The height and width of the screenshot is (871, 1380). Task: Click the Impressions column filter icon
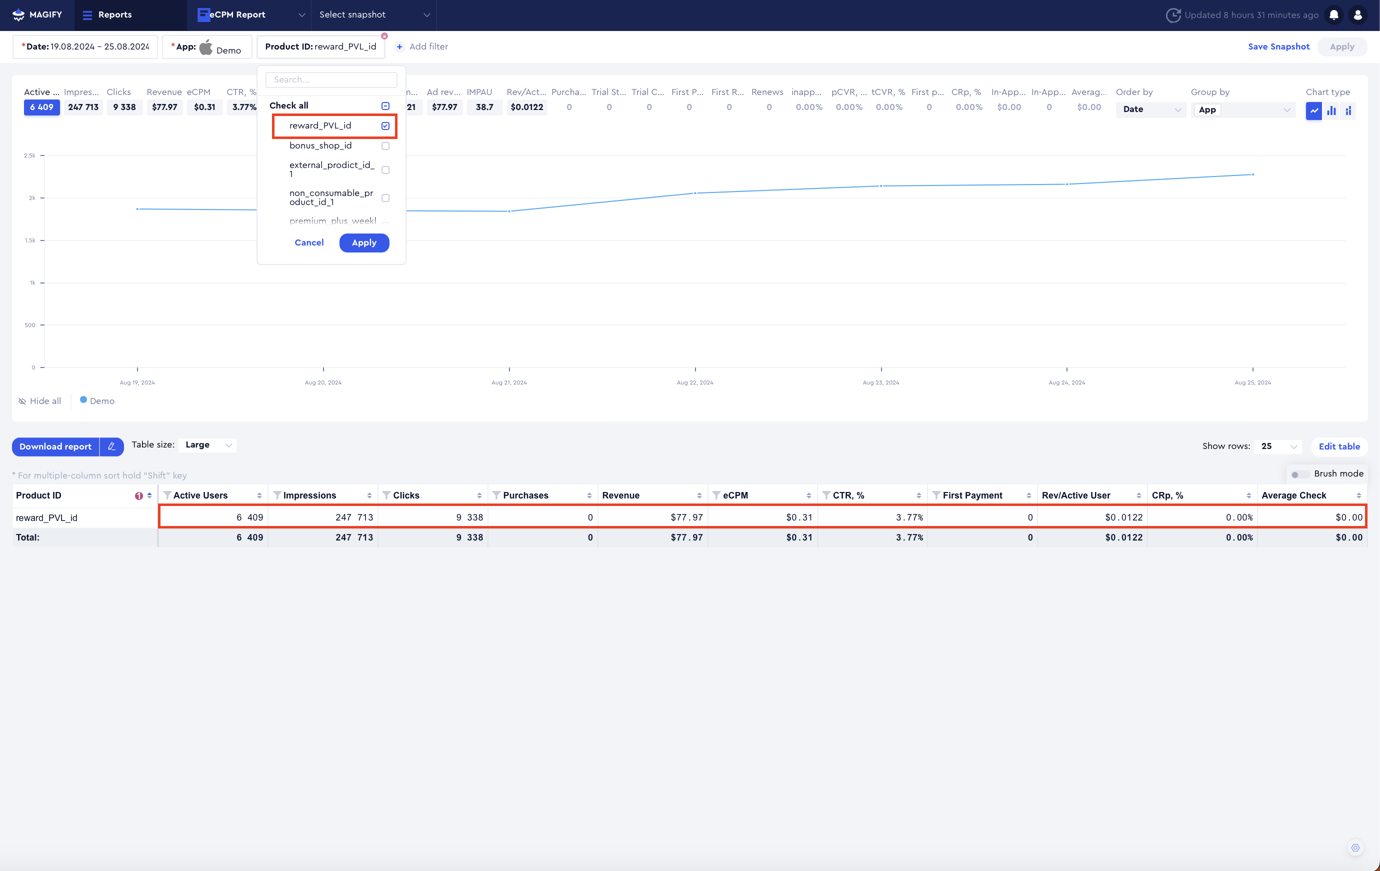coord(277,495)
